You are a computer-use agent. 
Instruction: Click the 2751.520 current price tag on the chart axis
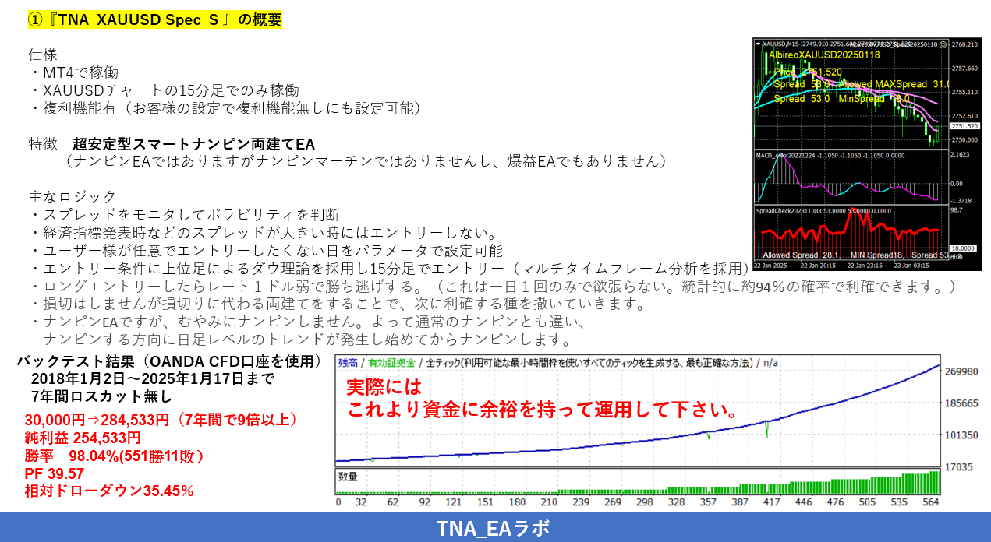coord(964,126)
